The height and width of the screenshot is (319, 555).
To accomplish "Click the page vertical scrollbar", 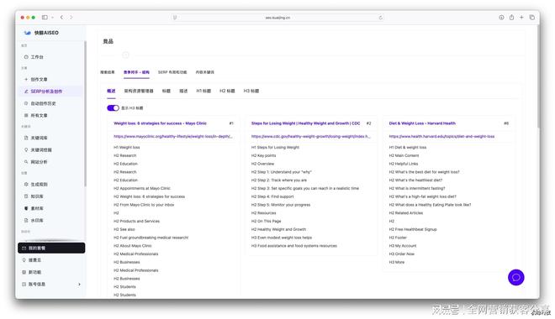I will coord(538,76).
